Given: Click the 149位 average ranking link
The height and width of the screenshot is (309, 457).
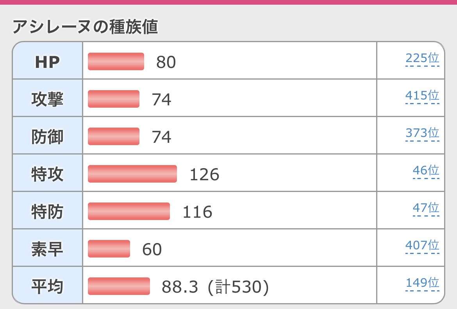Looking at the screenshot, I should pos(422,283).
